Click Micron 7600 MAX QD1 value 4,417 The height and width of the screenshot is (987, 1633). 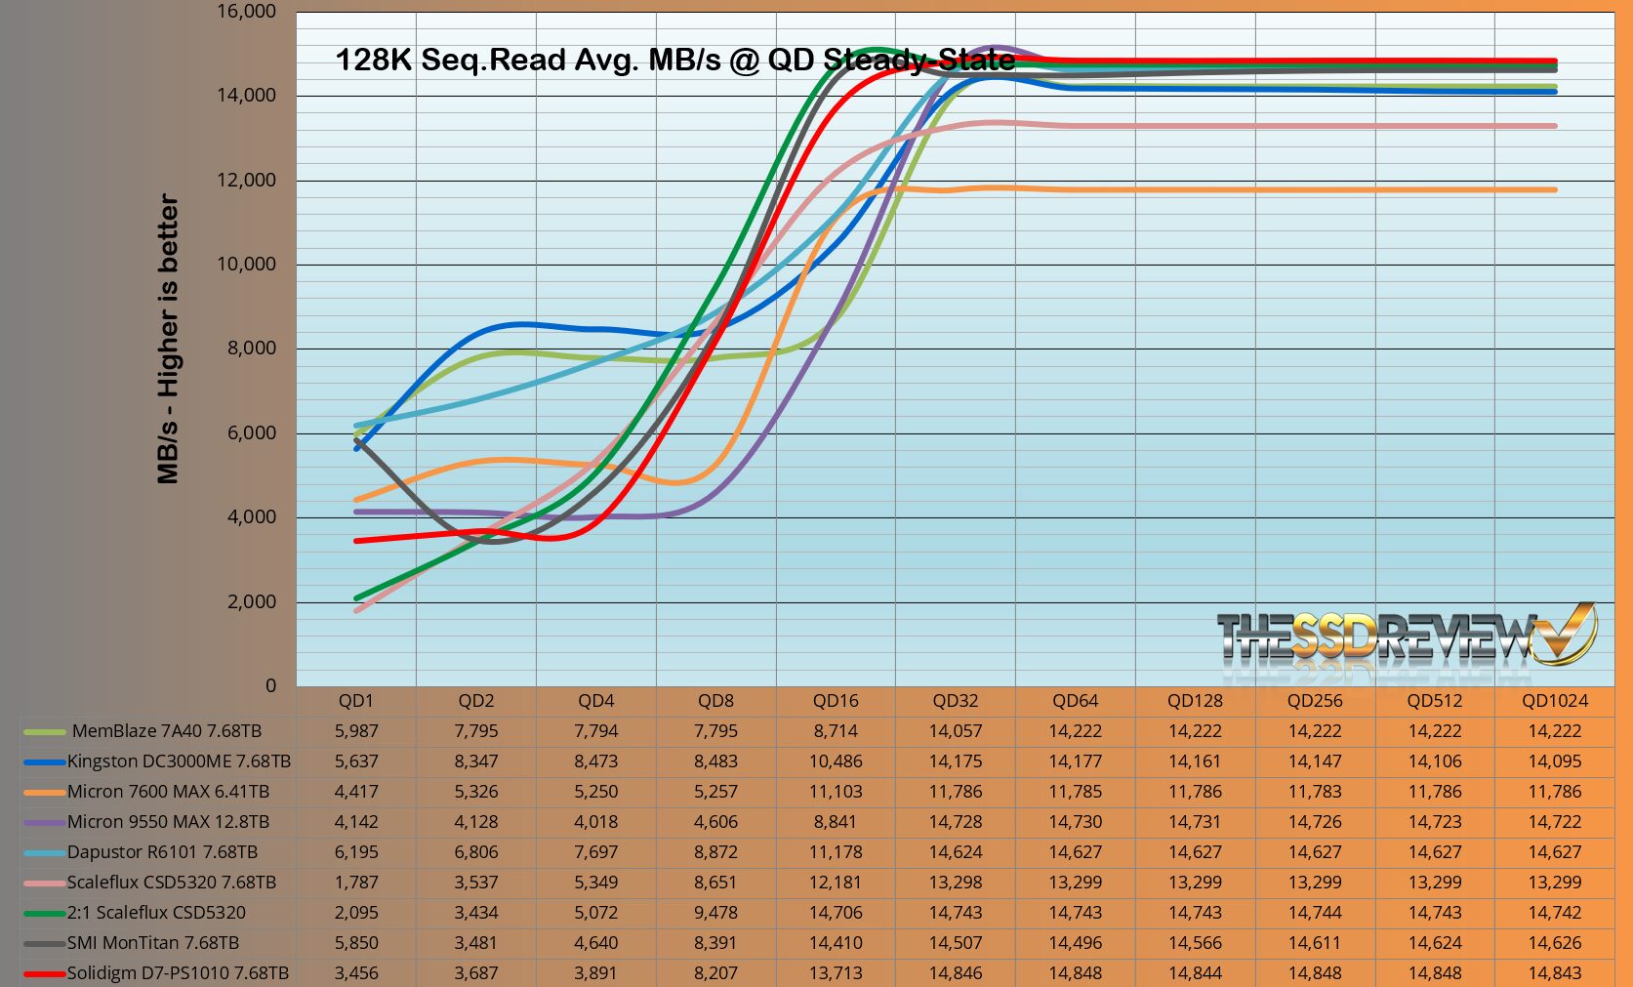pos(356,792)
